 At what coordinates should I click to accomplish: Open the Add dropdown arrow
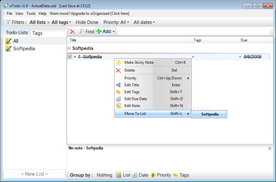[114, 32]
